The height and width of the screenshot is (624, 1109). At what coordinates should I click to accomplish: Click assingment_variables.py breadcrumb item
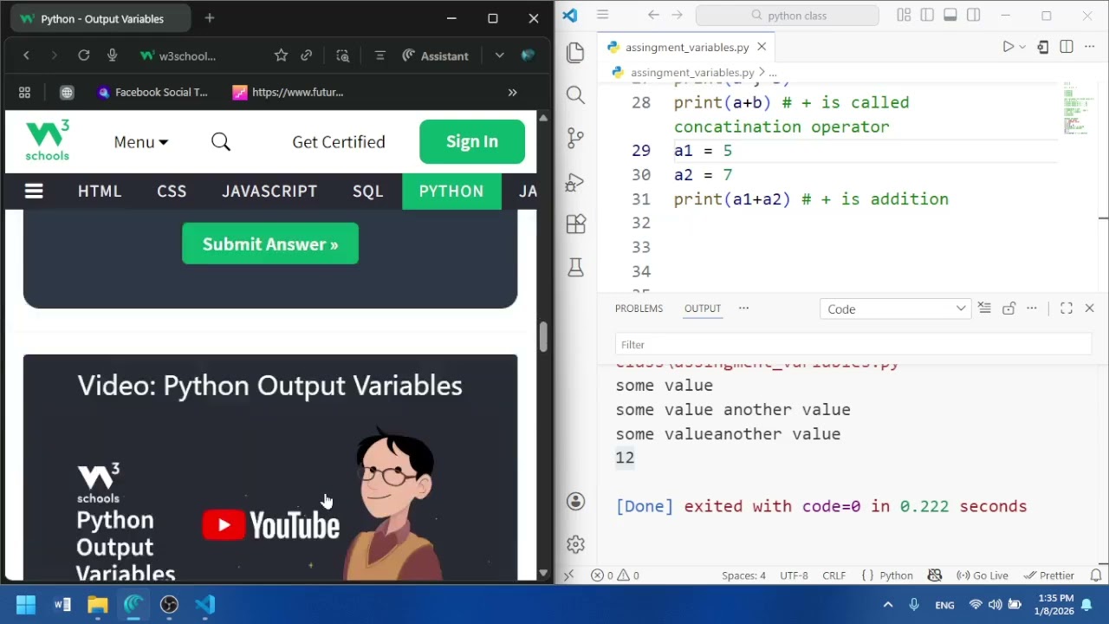692,73
